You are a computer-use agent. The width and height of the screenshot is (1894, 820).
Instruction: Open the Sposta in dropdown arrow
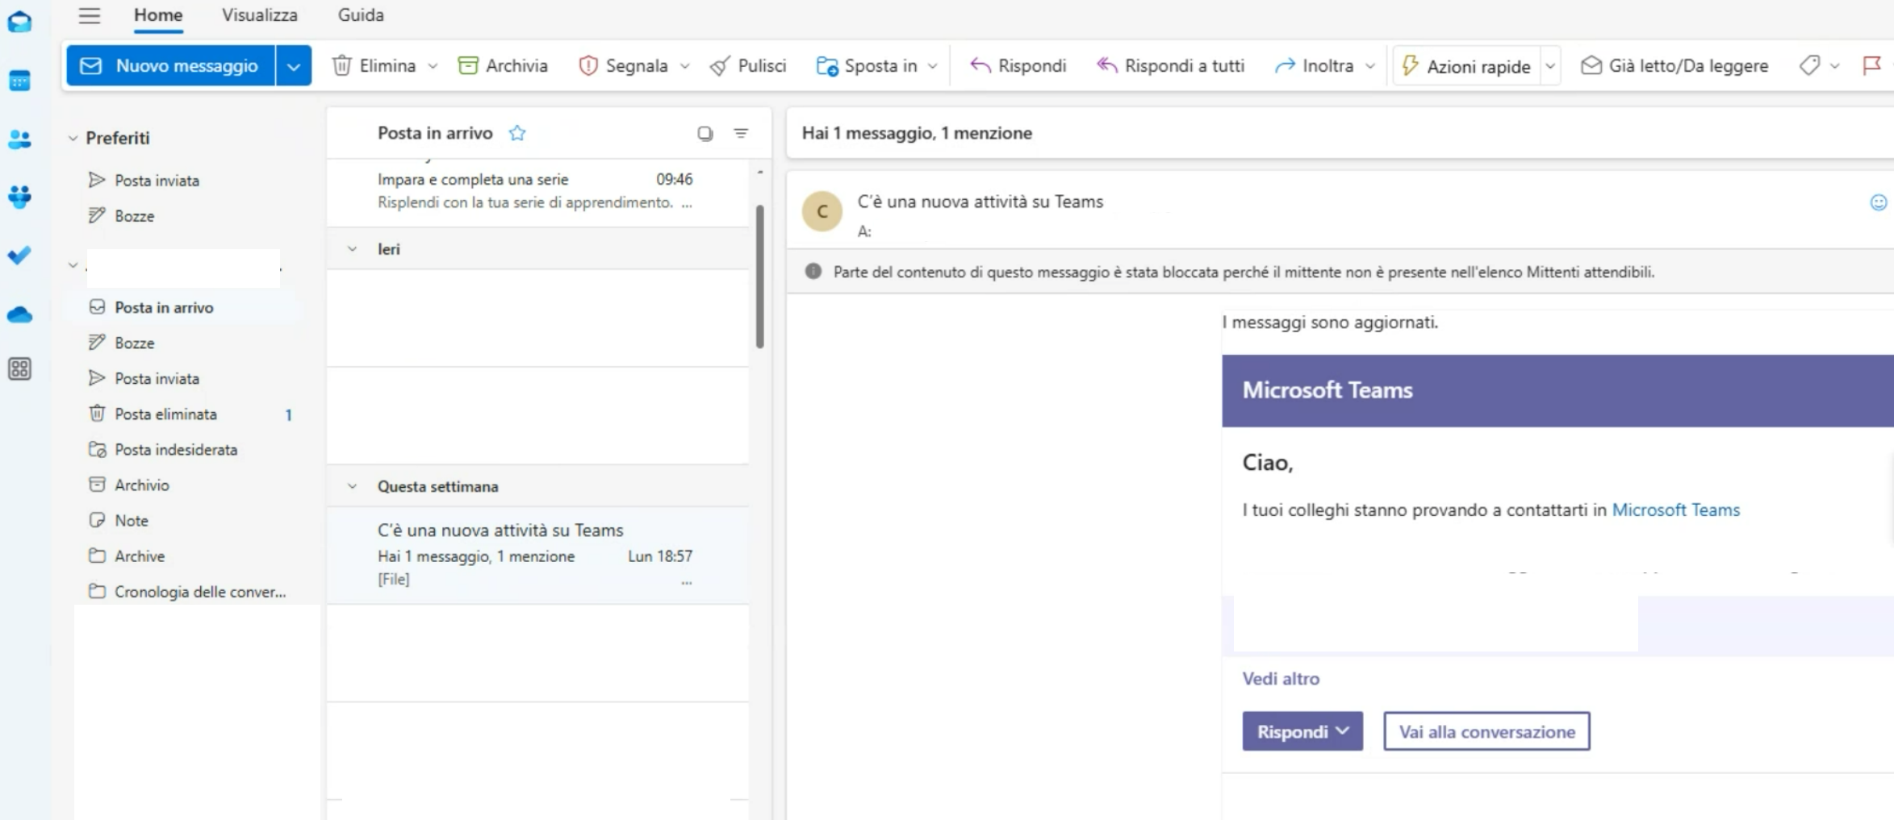coord(933,65)
